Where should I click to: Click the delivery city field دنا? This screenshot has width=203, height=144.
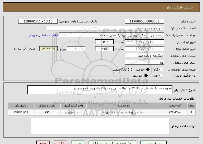tap(144, 63)
